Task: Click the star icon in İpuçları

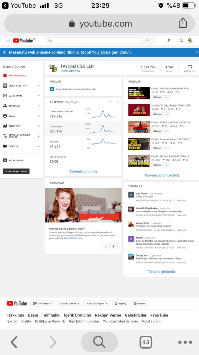Action: [52, 89]
